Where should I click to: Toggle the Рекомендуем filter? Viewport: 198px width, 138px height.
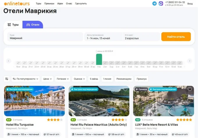[x=124, y=79]
